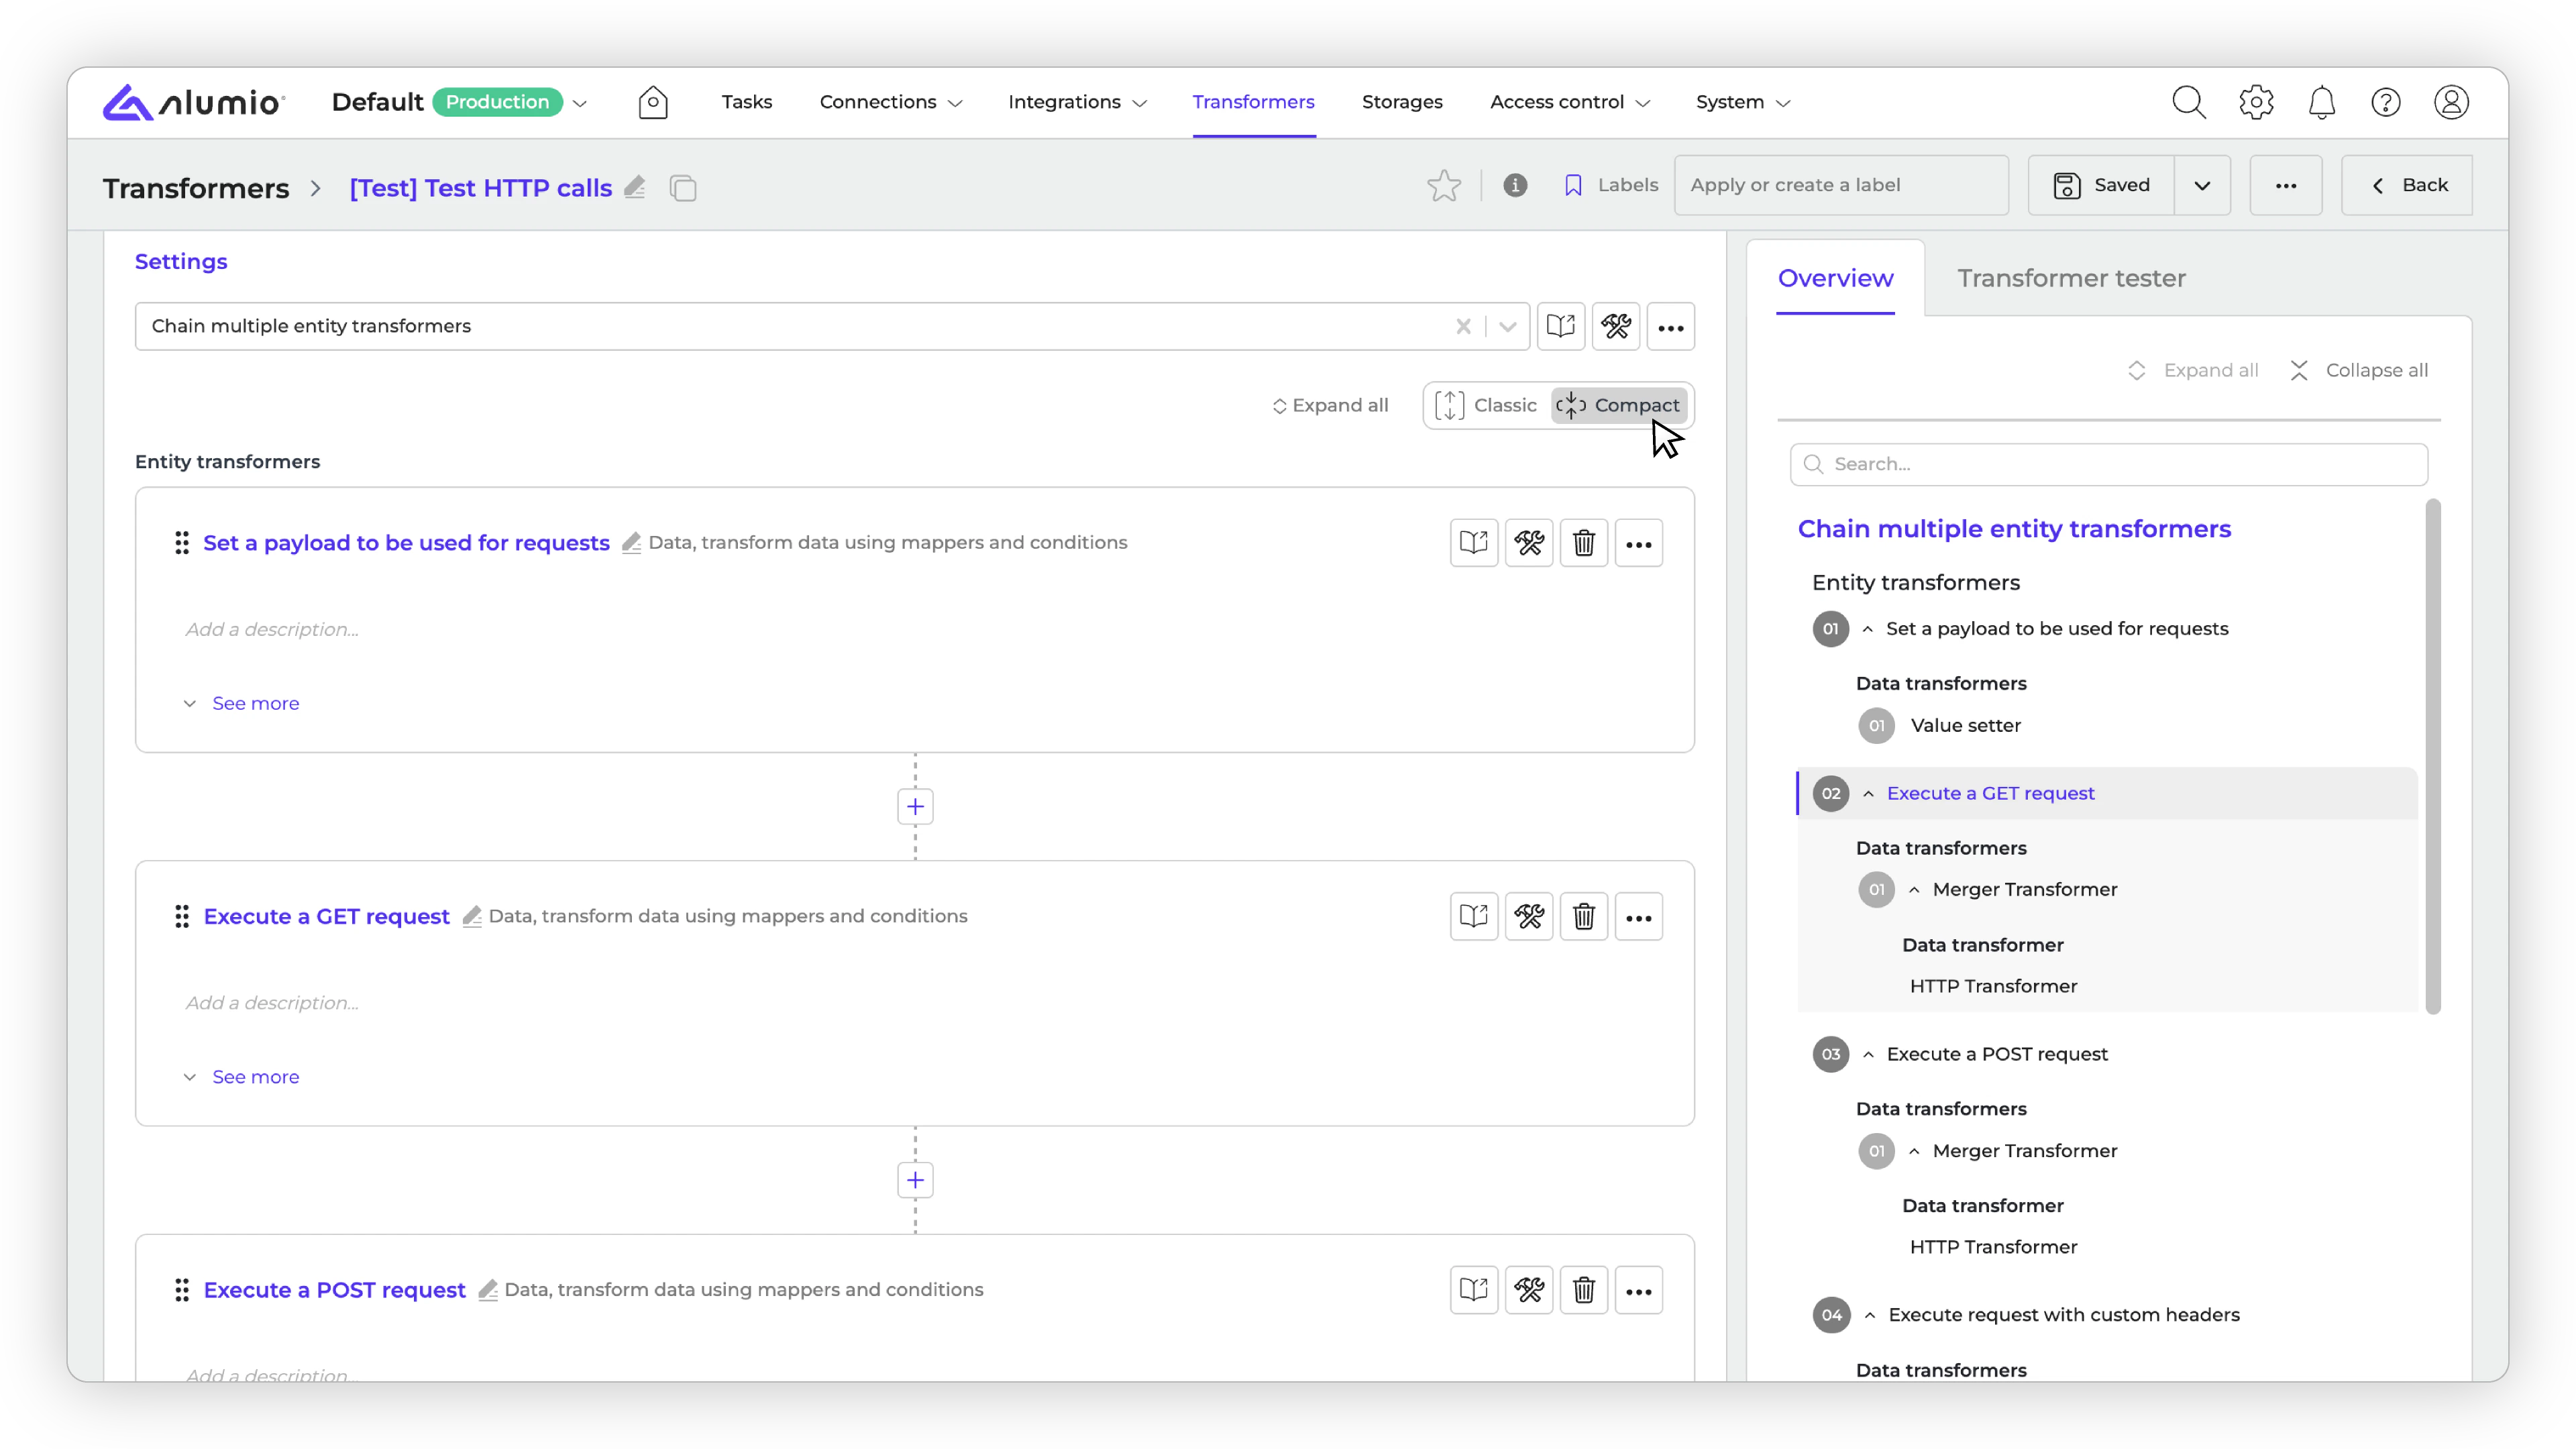Viewport: 2576px width, 1449px height.
Task: Open the home dashboard icon
Action: [x=653, y=102]
